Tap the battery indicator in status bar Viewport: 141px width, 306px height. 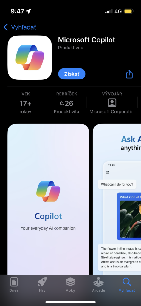[x=128, y=11]
